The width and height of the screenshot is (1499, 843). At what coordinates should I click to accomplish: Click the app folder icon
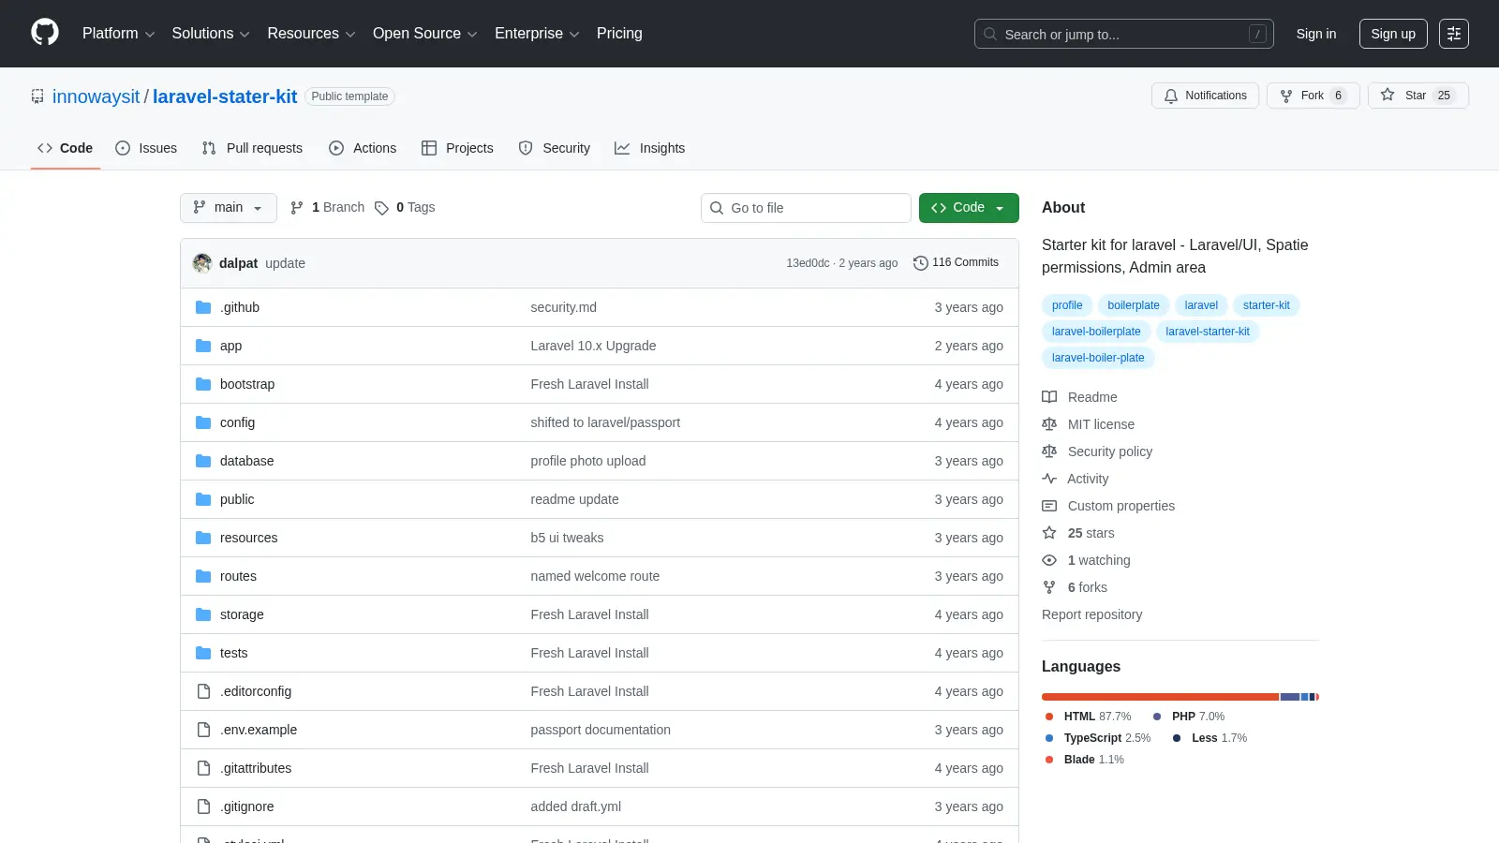tap(203, 346)
